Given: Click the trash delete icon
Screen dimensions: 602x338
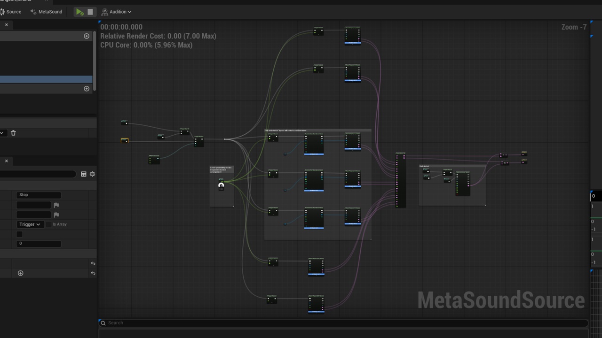Looking at the screenshot, I should [x=13, y=133].
